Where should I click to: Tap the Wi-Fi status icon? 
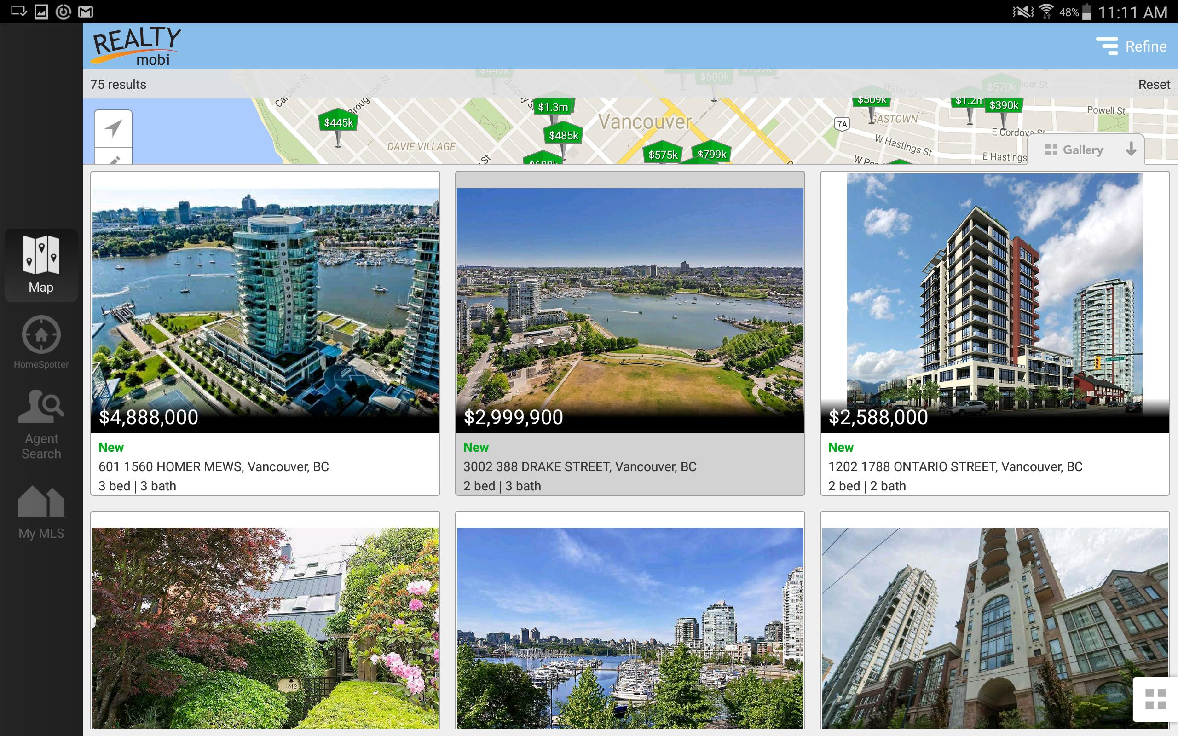pyautogui.click(x=1045, y=11)
